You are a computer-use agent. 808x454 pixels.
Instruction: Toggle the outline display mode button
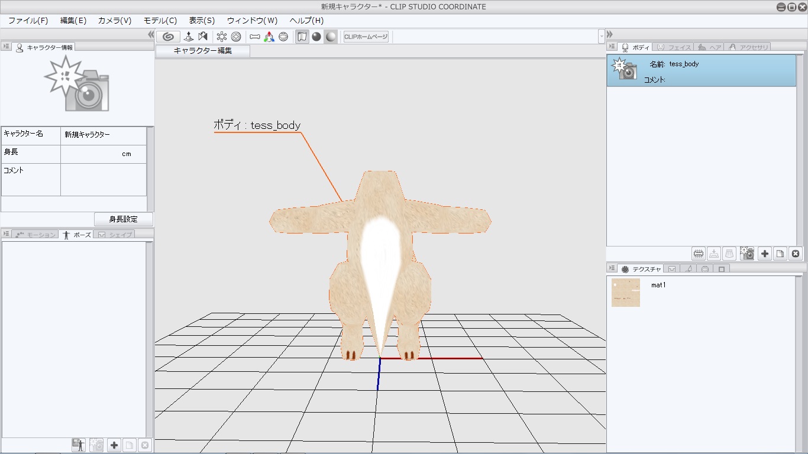click(x=302, y=37)
